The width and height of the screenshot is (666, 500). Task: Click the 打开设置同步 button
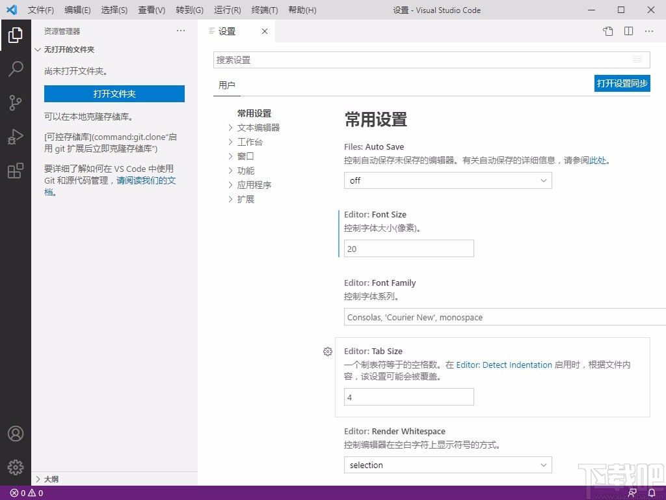point(622,83)
